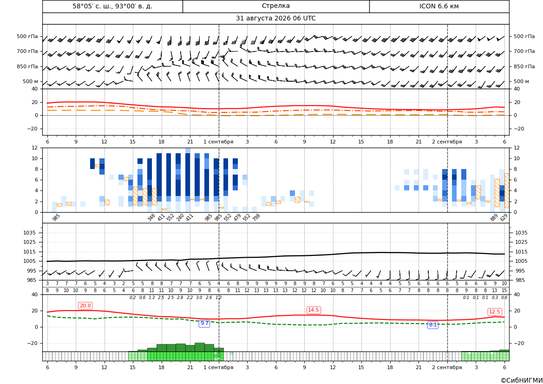Select the Стрелка station title cell

point(276,6)
